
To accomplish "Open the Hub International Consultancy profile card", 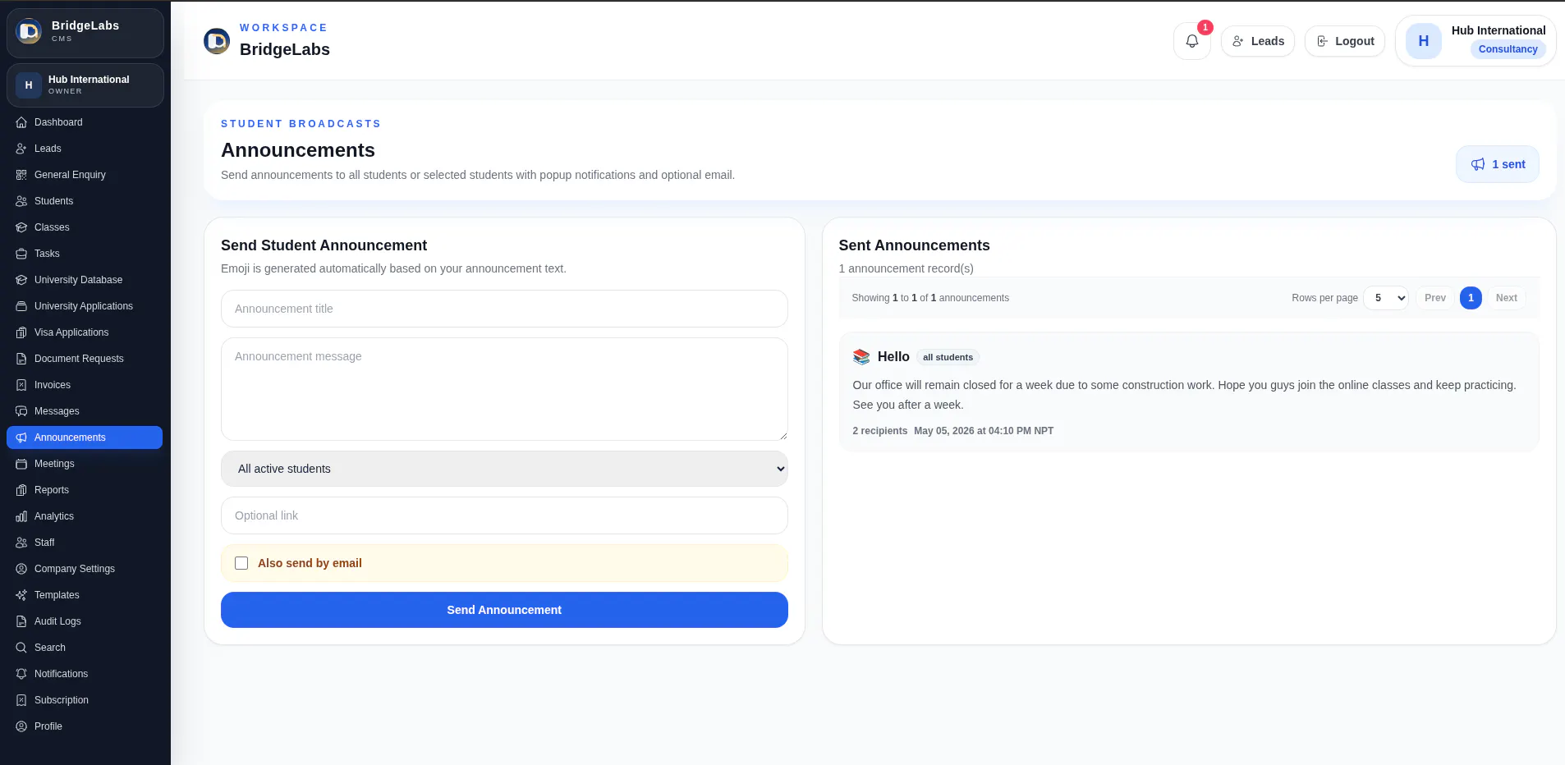I will [x=1476, y=41].
